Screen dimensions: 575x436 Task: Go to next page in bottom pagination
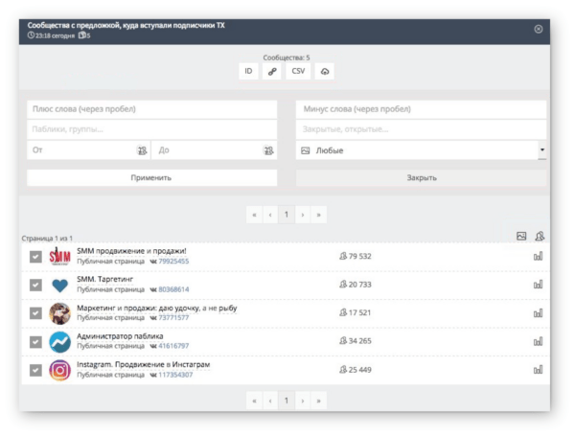point(303,401)
